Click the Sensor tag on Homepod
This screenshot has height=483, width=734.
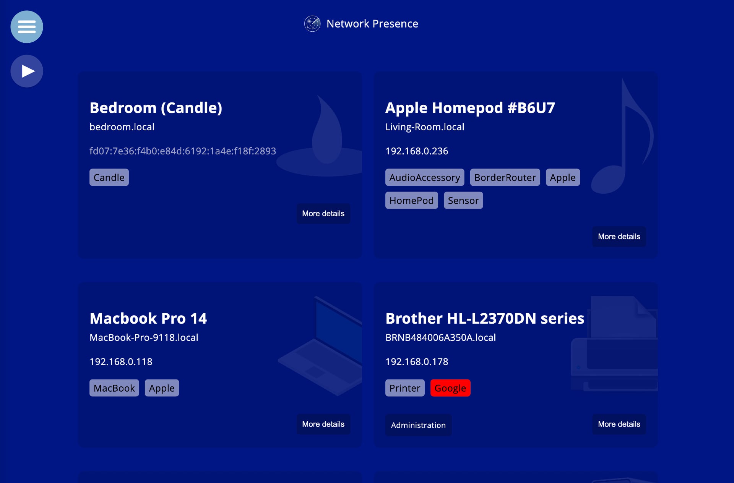tap(463, 200)
